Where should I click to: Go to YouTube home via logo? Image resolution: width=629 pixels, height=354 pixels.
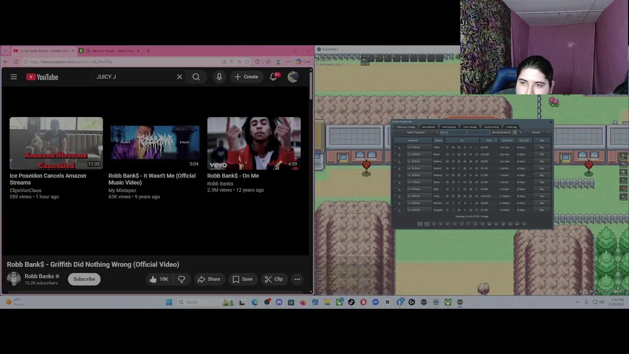42,77
